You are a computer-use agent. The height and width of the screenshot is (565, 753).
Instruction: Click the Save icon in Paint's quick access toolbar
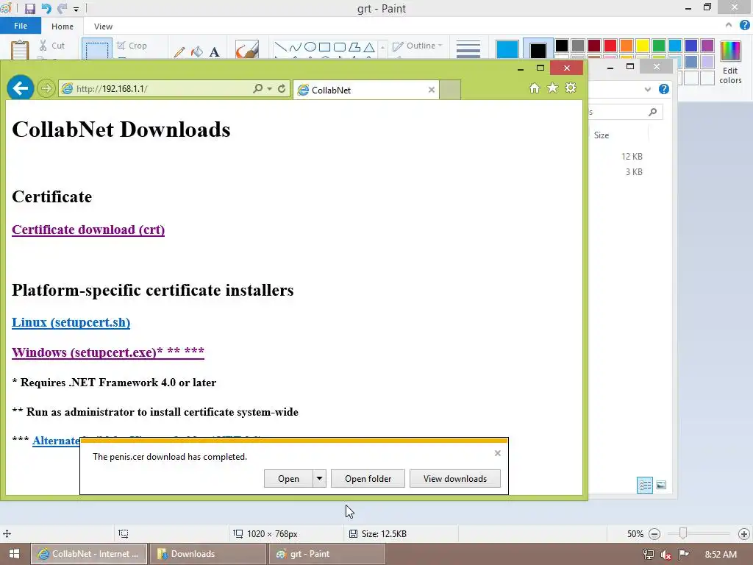click(x=29, y=9)
